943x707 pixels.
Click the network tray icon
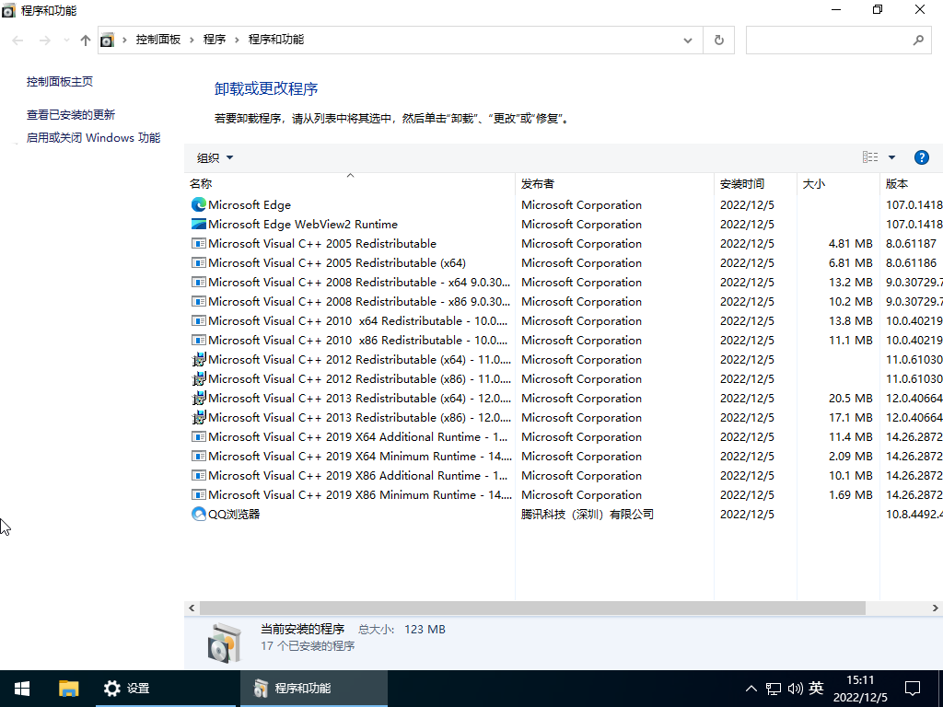(774, 689)
